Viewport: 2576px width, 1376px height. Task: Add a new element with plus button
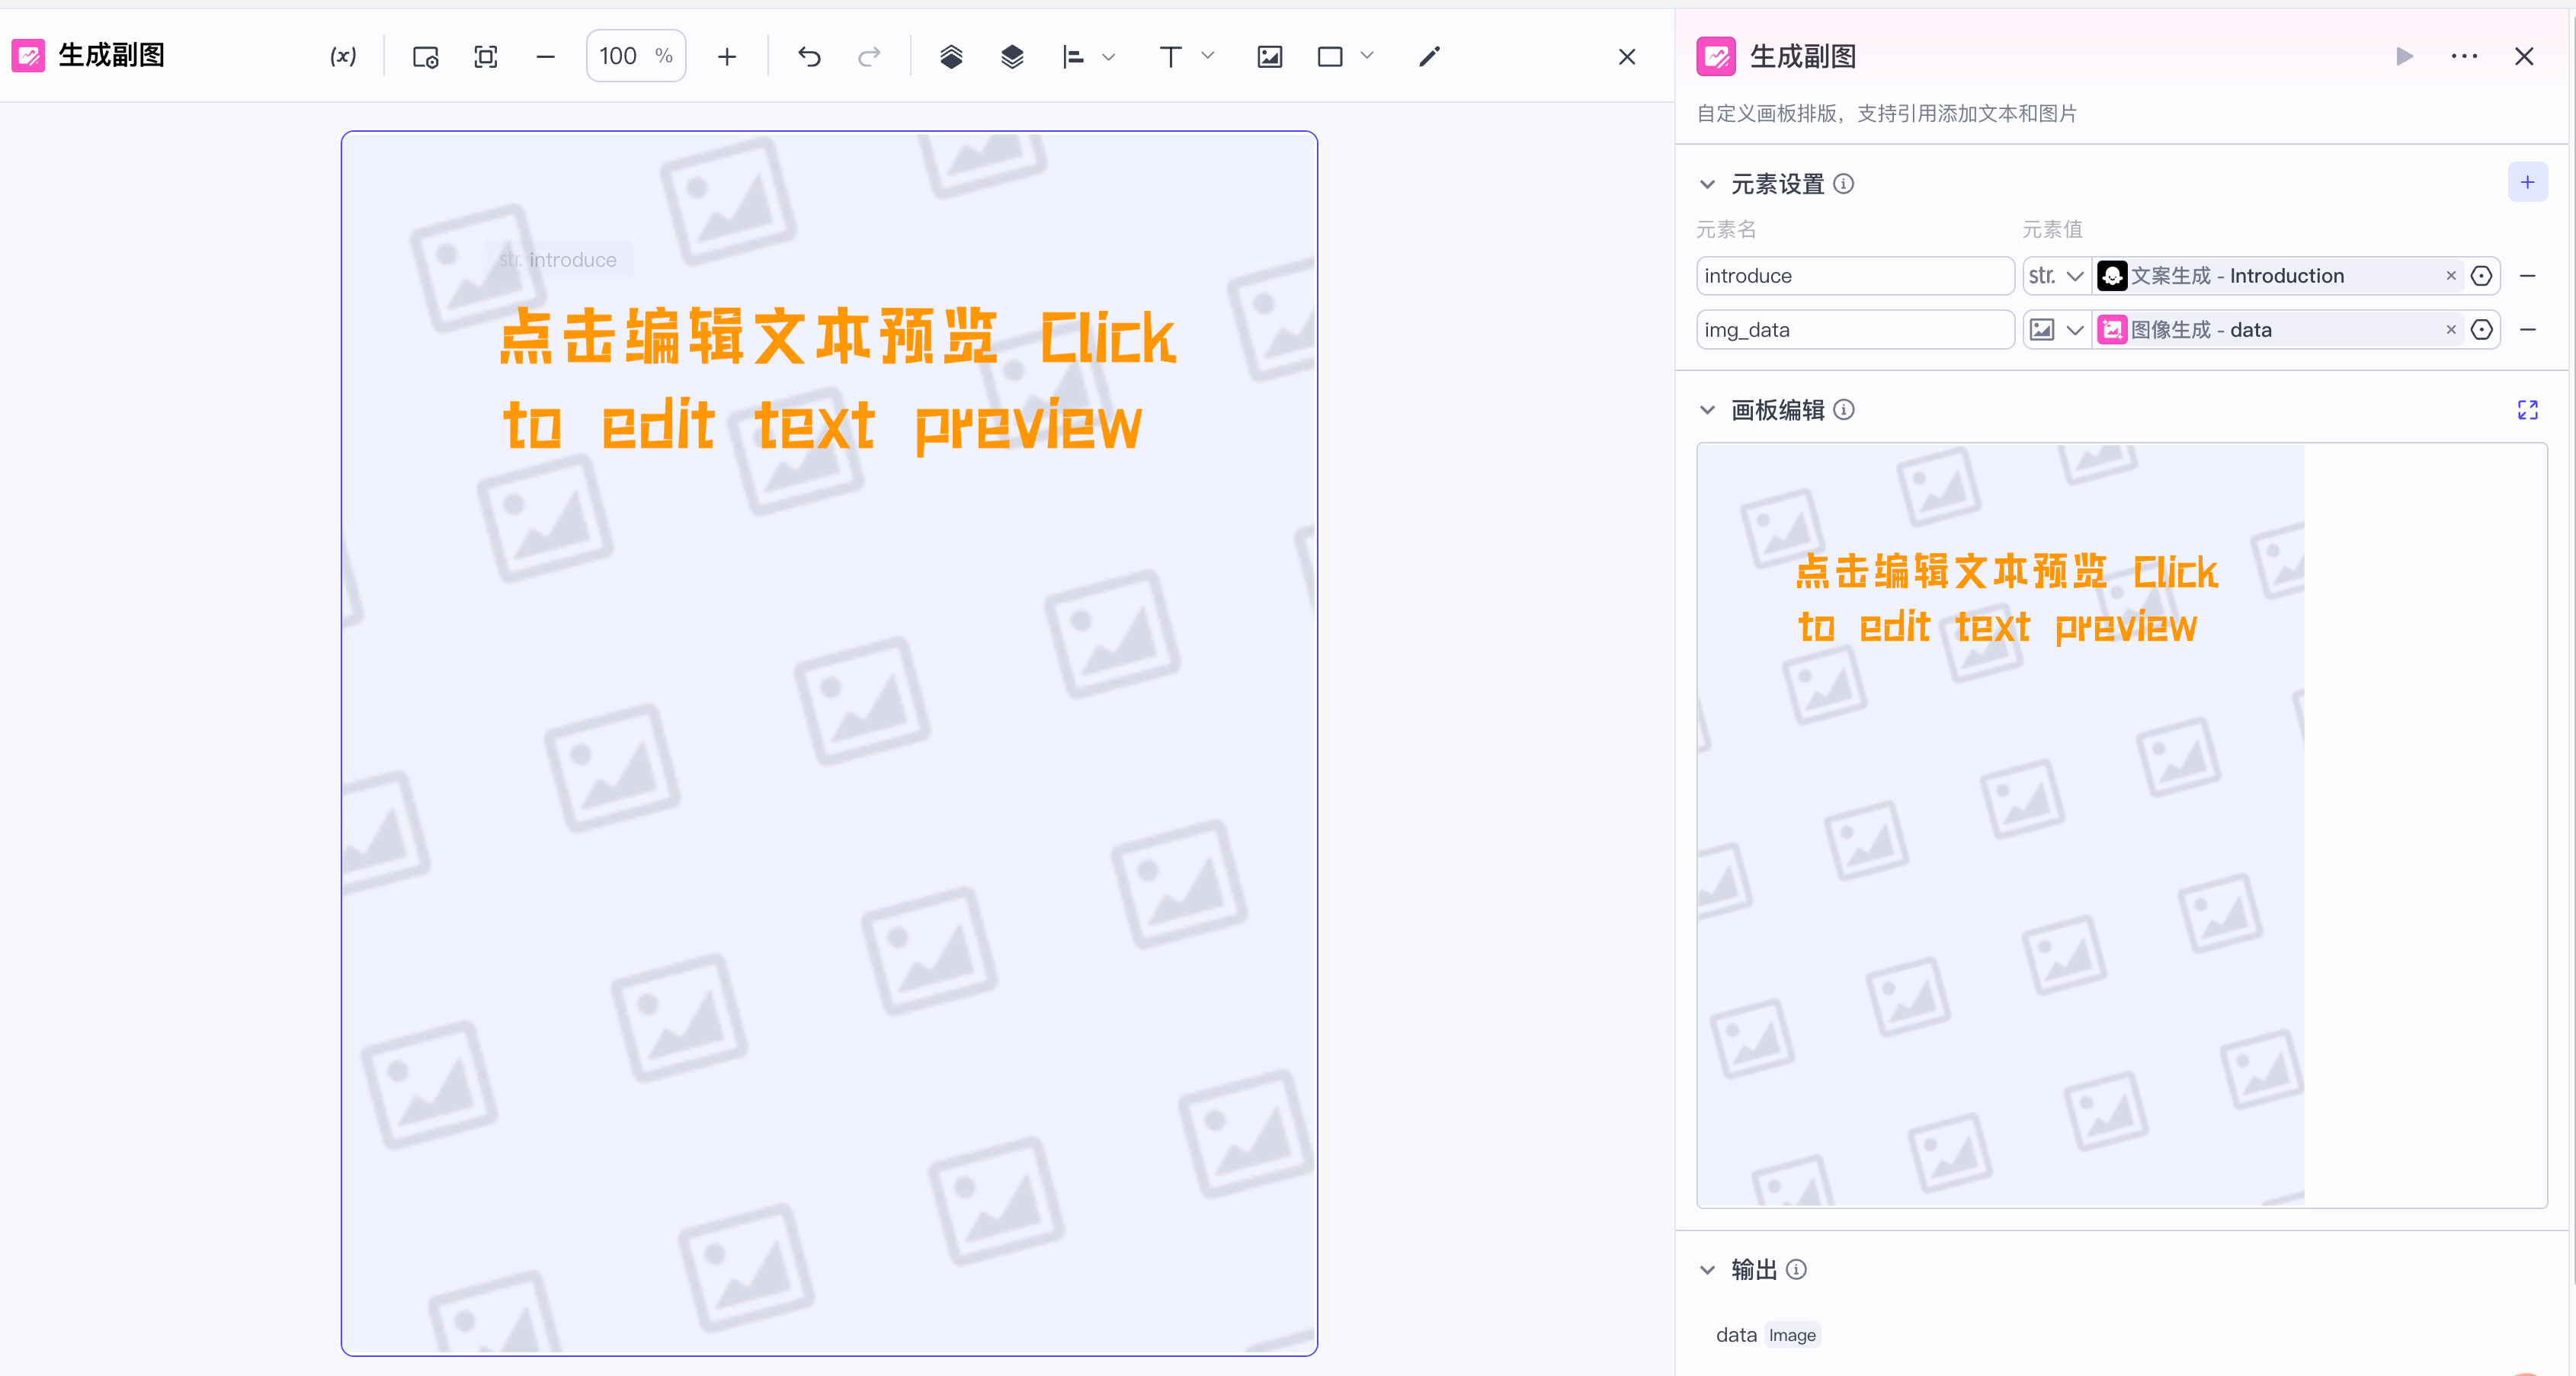[x=2527, y=182]
